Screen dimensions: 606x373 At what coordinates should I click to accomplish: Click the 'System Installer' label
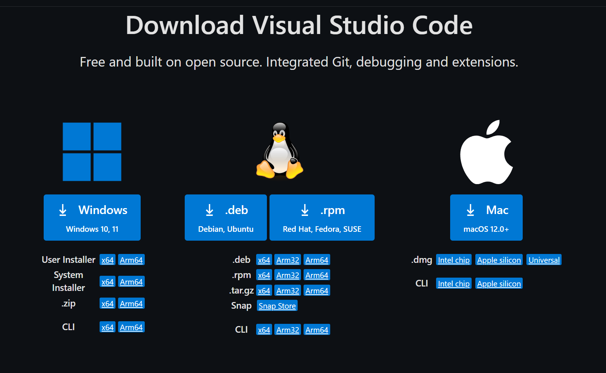pyautogui.click(x=68, y=281)
